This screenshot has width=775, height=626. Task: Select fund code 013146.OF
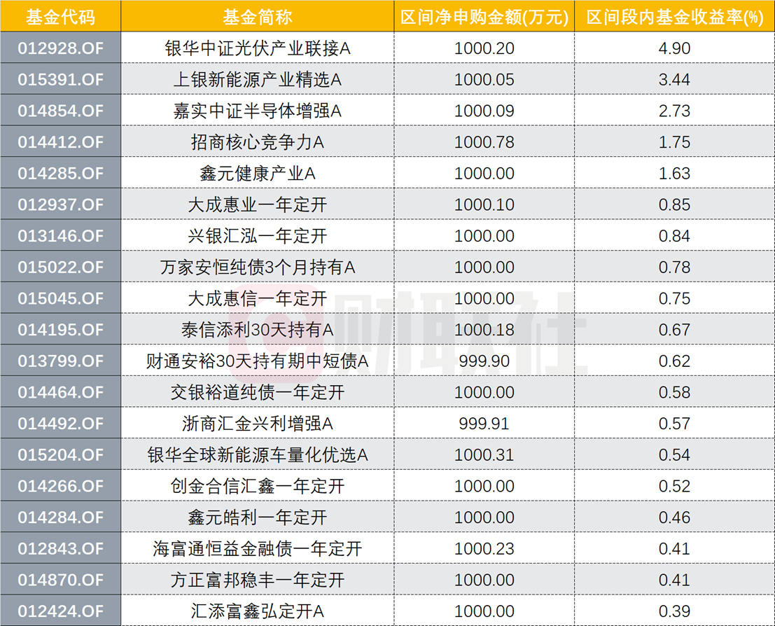(x=60, y=236)
